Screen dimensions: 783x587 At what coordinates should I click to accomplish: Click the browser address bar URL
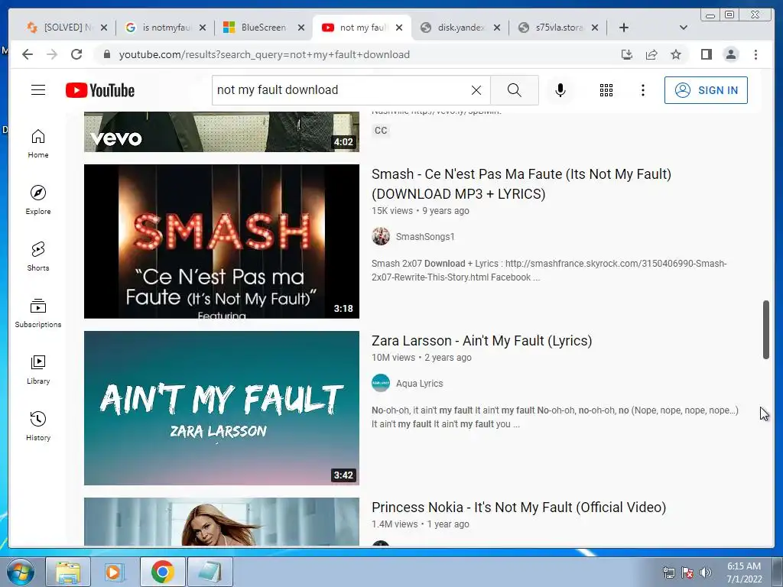(264, 54)
